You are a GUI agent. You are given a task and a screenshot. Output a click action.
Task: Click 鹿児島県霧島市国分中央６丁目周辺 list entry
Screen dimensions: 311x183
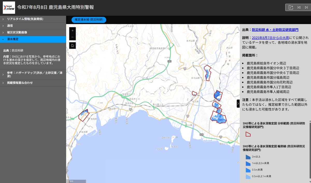(273, 73)
